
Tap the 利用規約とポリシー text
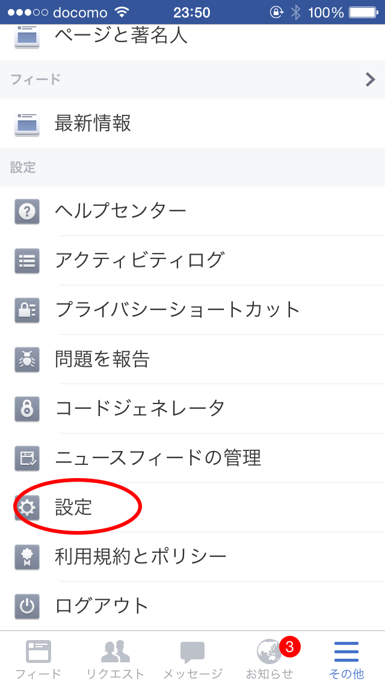coord(141,556)
